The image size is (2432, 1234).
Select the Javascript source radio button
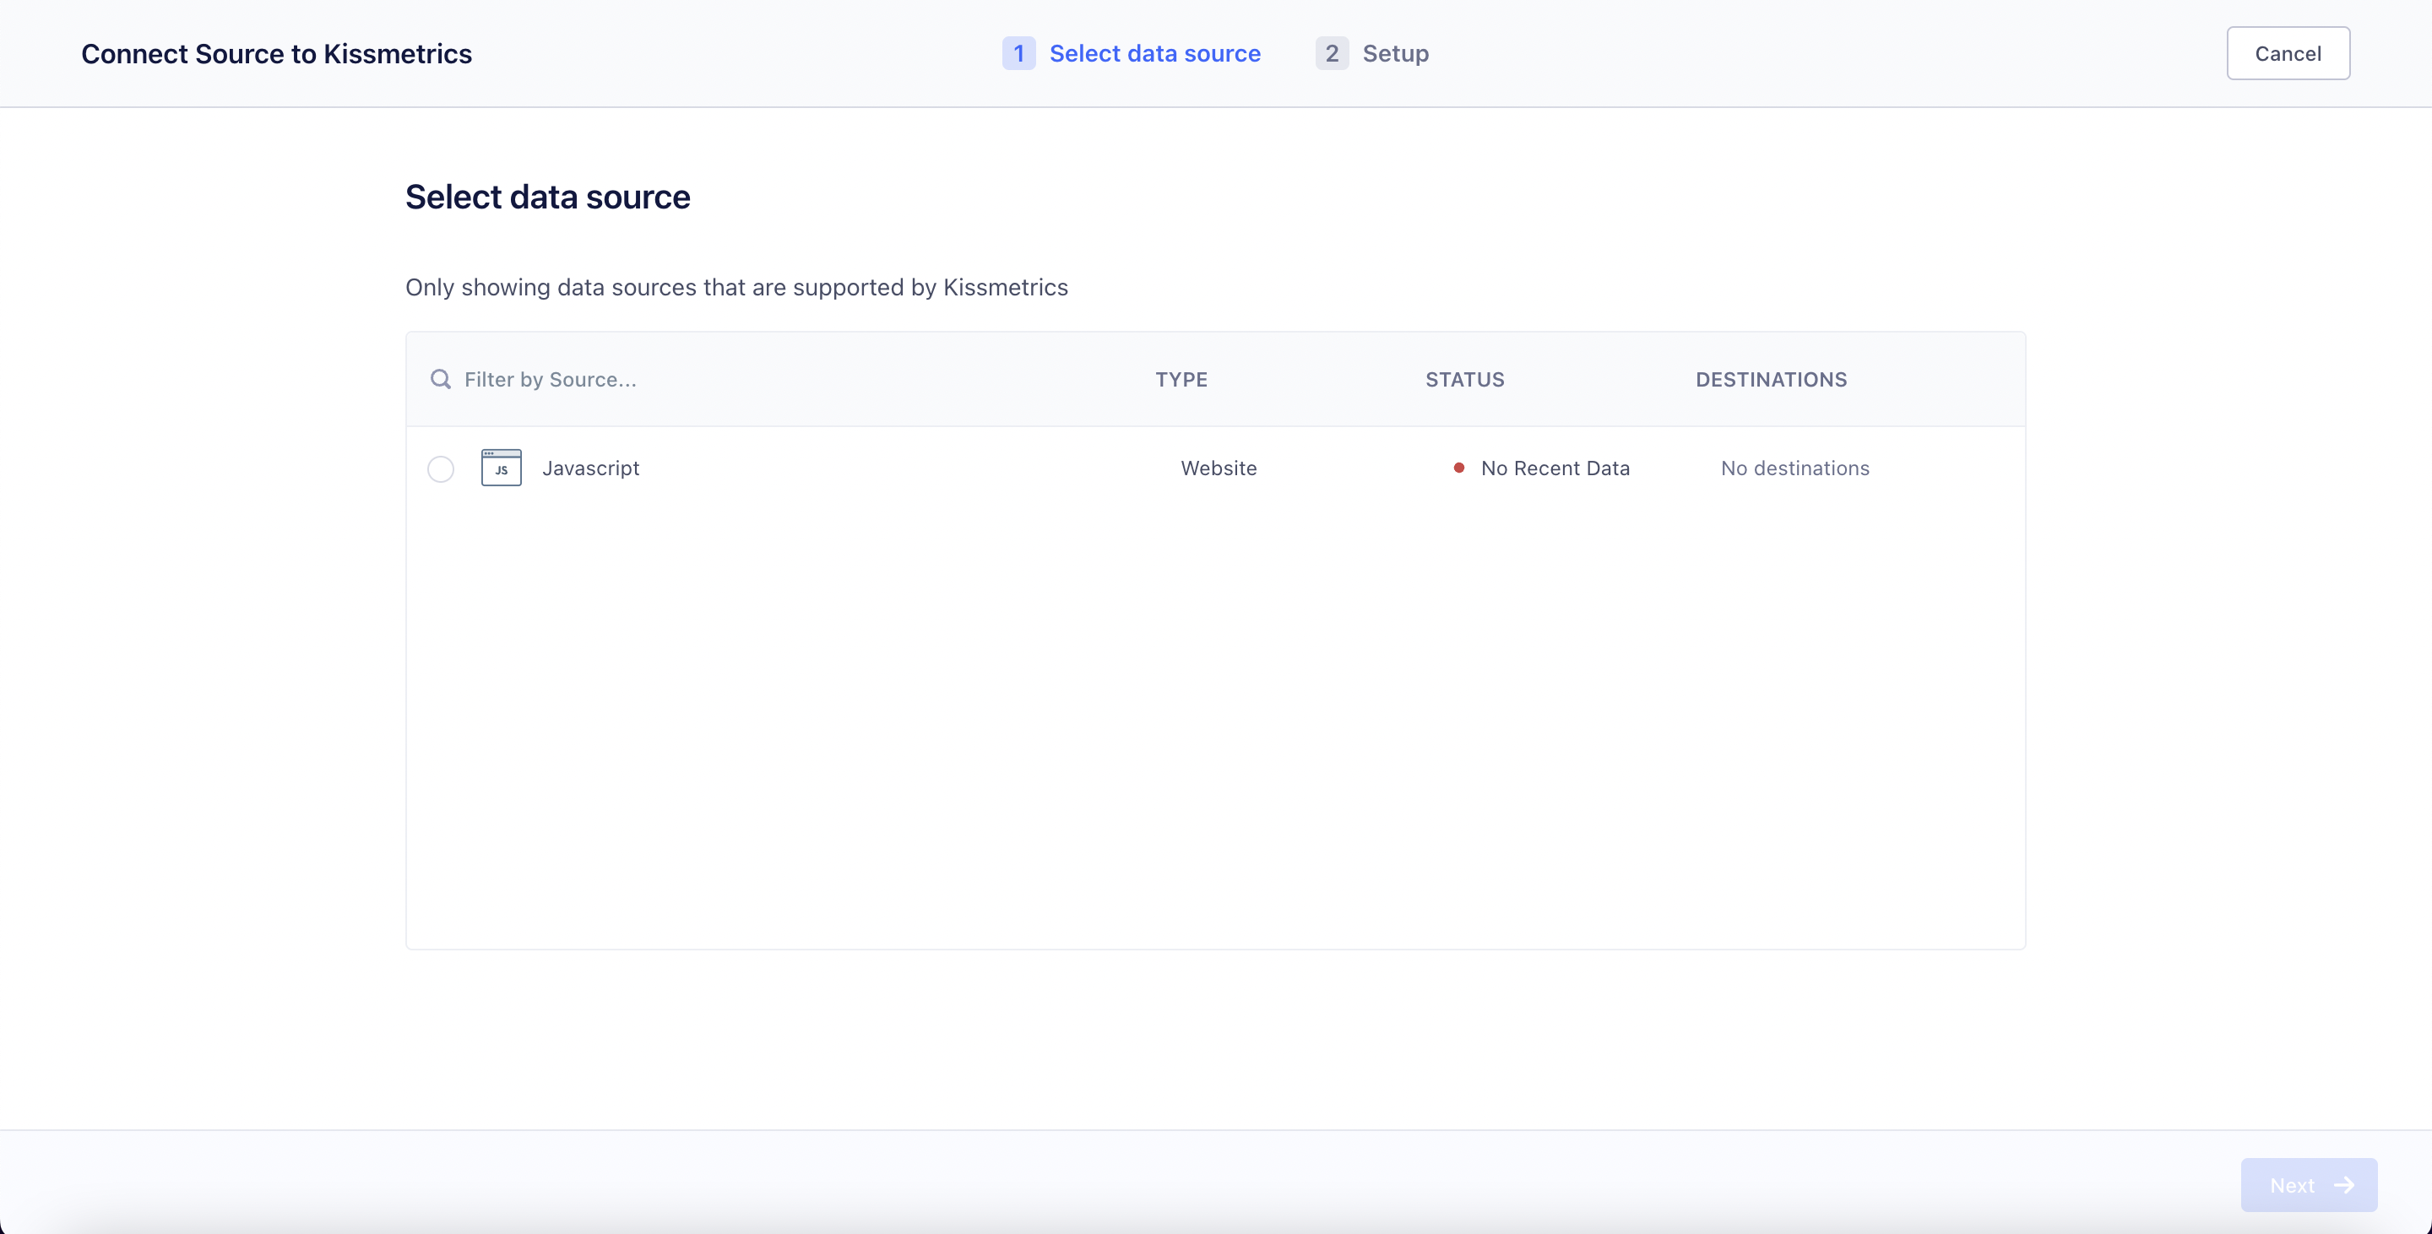[440, 469]
